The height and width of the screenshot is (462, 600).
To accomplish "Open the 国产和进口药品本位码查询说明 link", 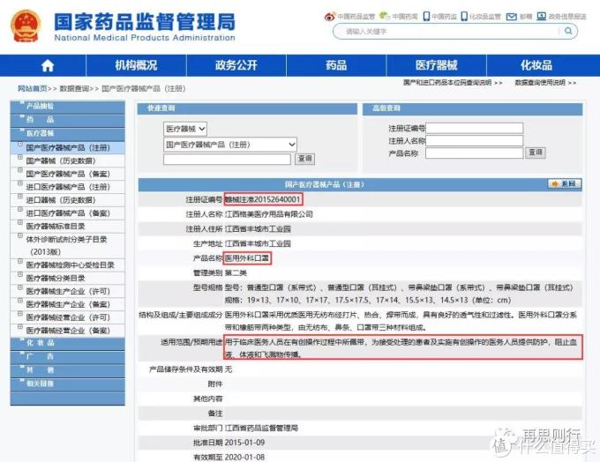I will pyautogui.click(x=447, y=83).
